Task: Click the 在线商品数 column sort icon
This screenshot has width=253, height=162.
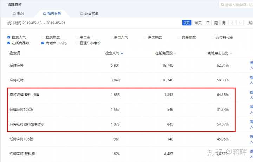Action: pos(175,54)
